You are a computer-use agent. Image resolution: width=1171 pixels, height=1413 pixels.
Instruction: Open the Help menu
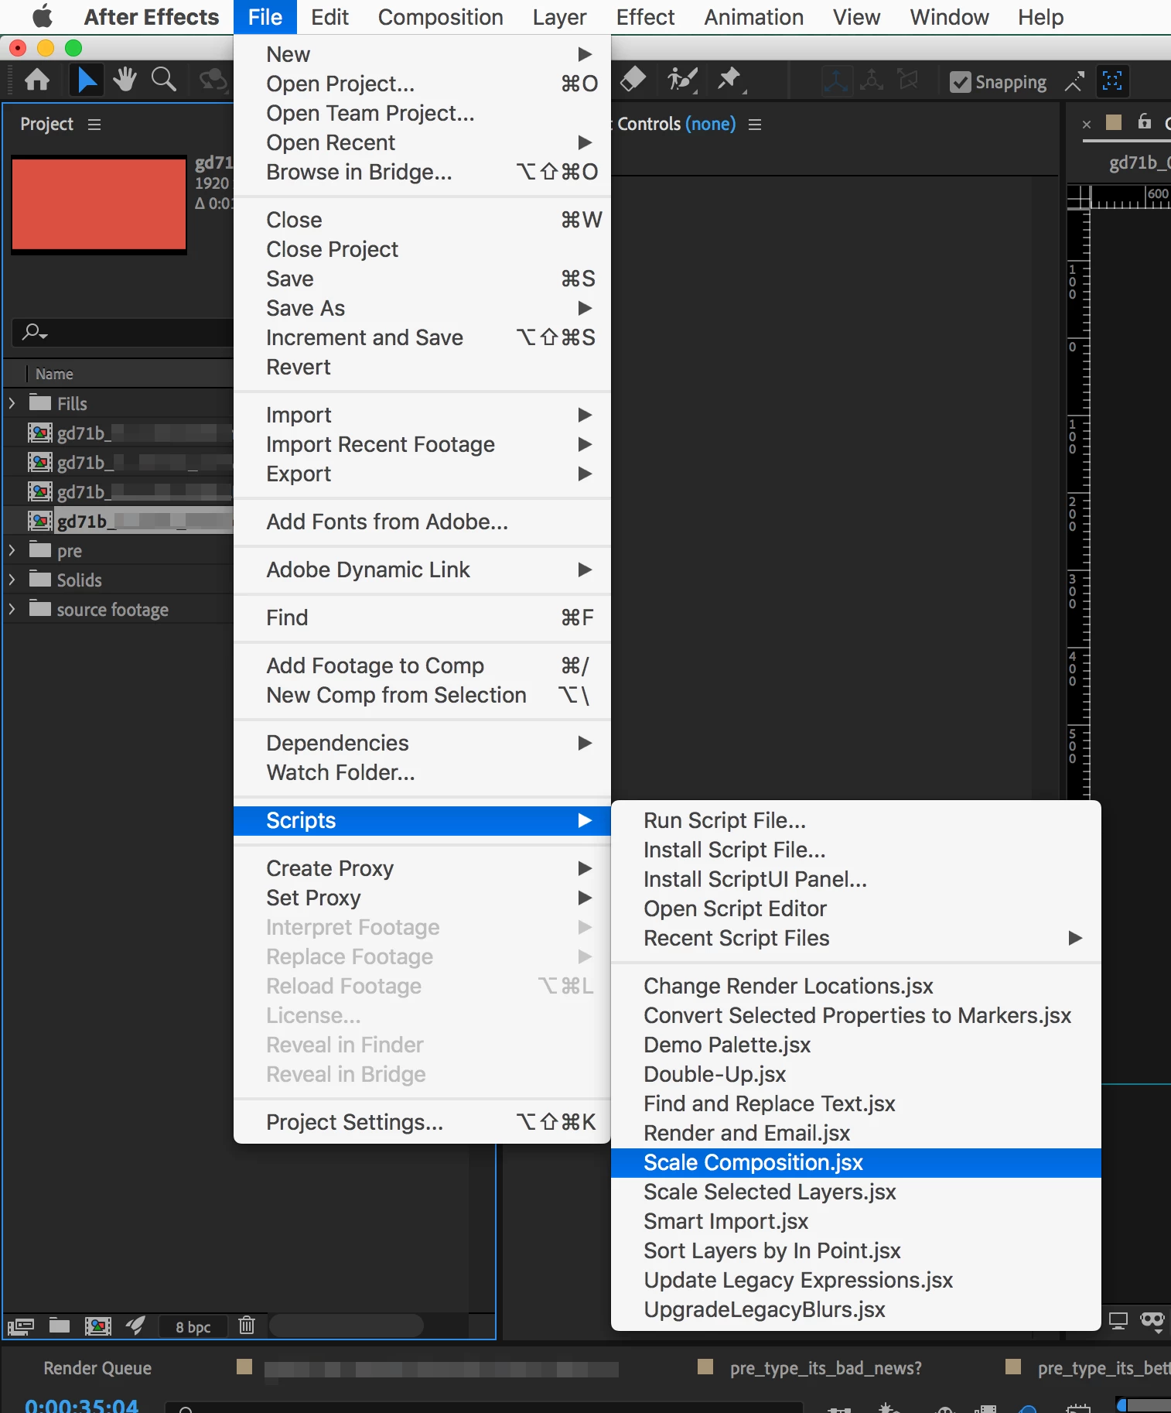(1040, 17)
